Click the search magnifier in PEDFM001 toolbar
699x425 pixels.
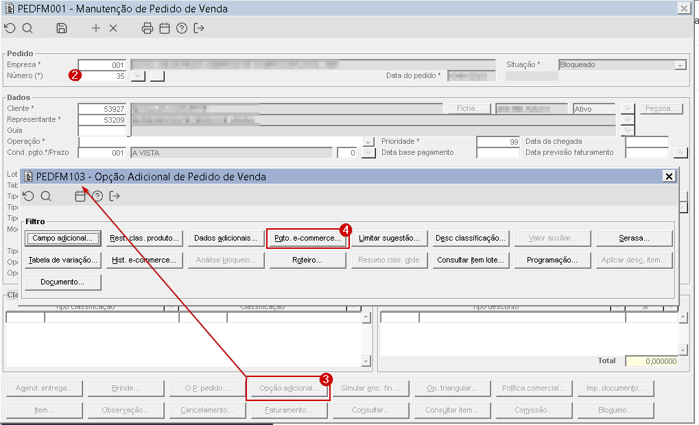pyautogui.click(x=27, y=29)
